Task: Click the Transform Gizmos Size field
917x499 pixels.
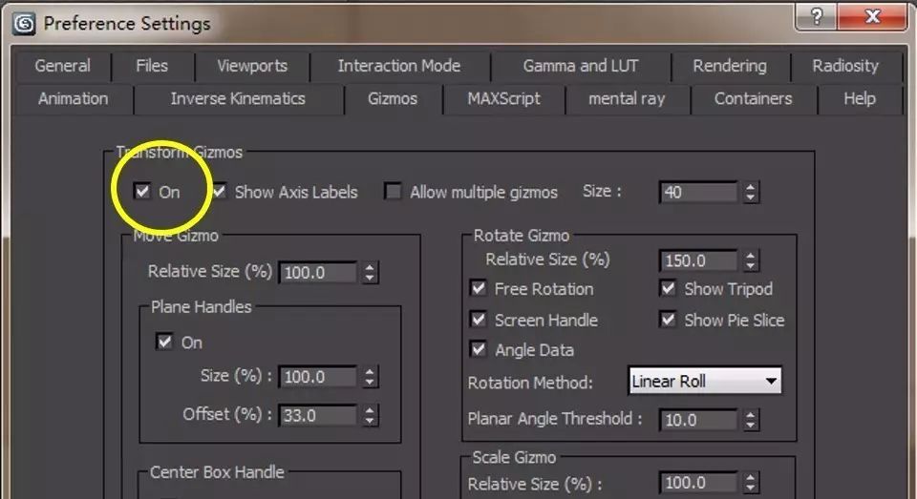Action: (699, 192)
